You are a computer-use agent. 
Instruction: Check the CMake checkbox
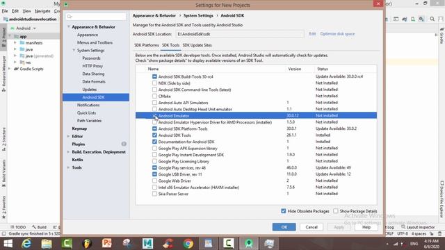[x=154, y=96]
